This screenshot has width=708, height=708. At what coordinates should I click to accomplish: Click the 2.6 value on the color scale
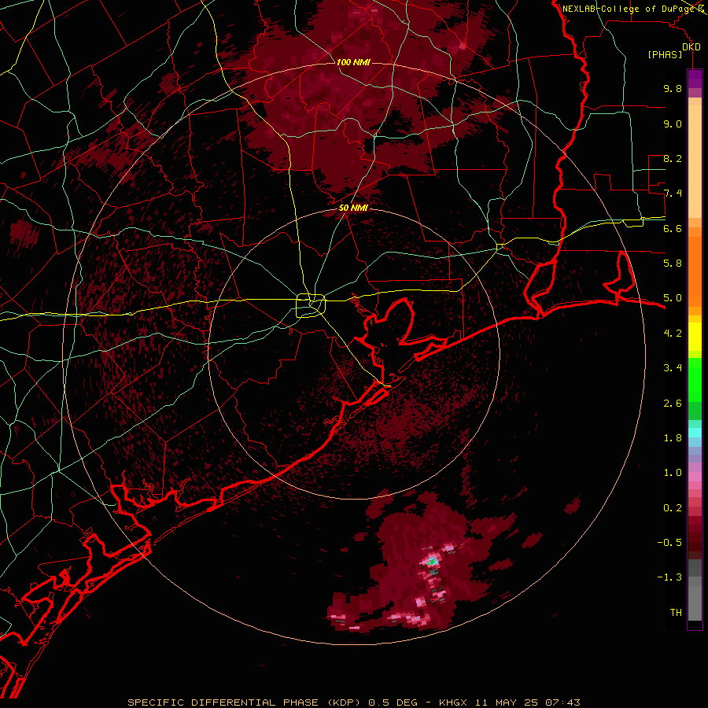[x=673, y=404]
